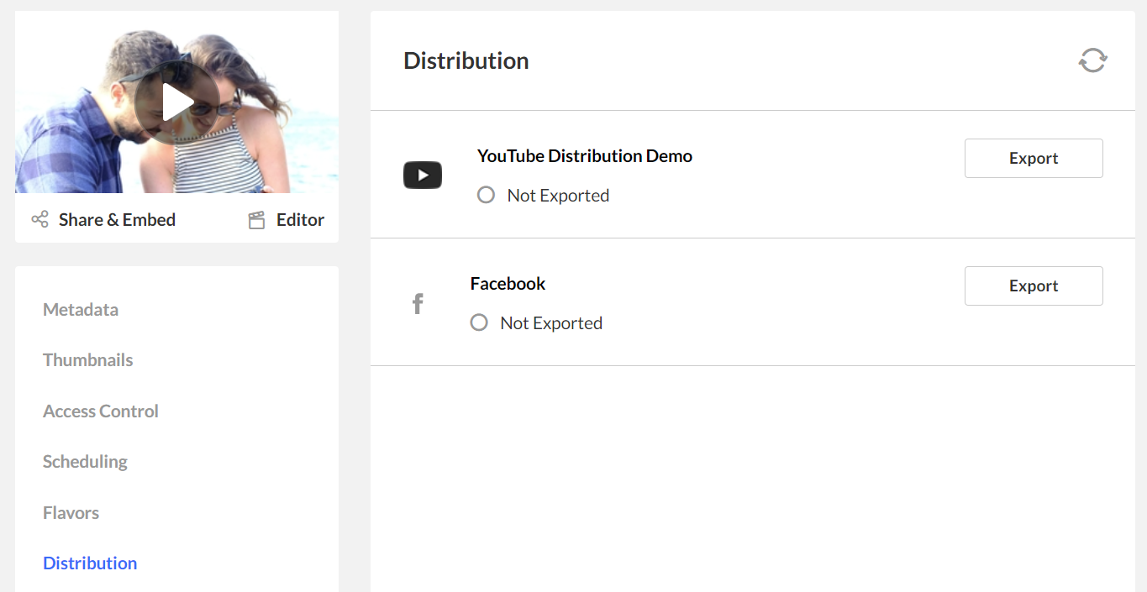Play the video preview
Image resolution: width=1147 pixels, height=592 pixels.
click(177, 102)
